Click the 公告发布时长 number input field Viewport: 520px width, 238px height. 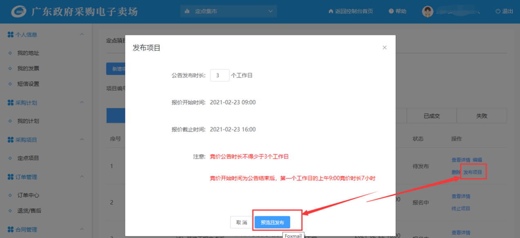click(220, 76)
